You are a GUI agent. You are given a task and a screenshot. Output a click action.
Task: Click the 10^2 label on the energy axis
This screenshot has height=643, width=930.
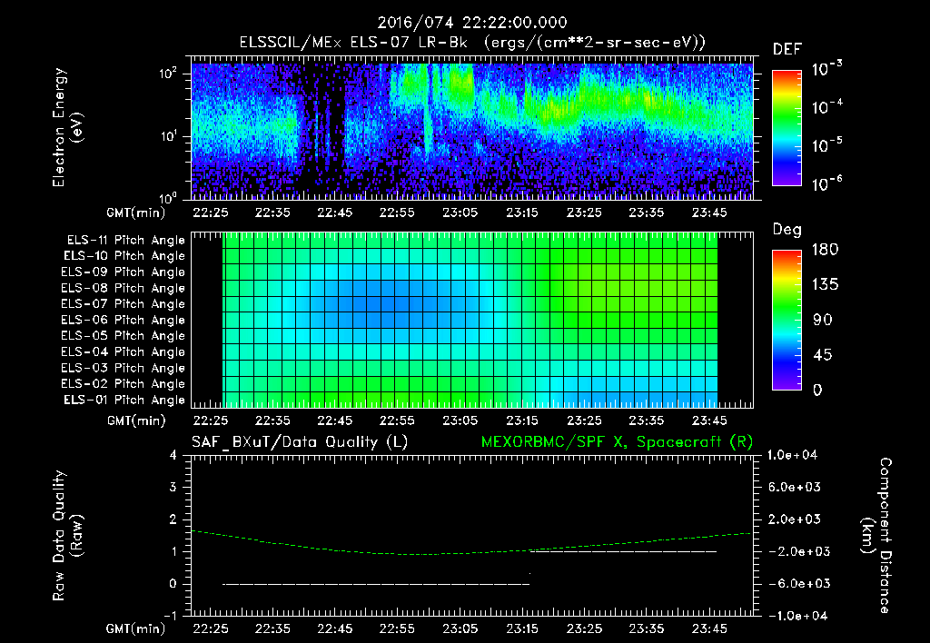(168, 74)
